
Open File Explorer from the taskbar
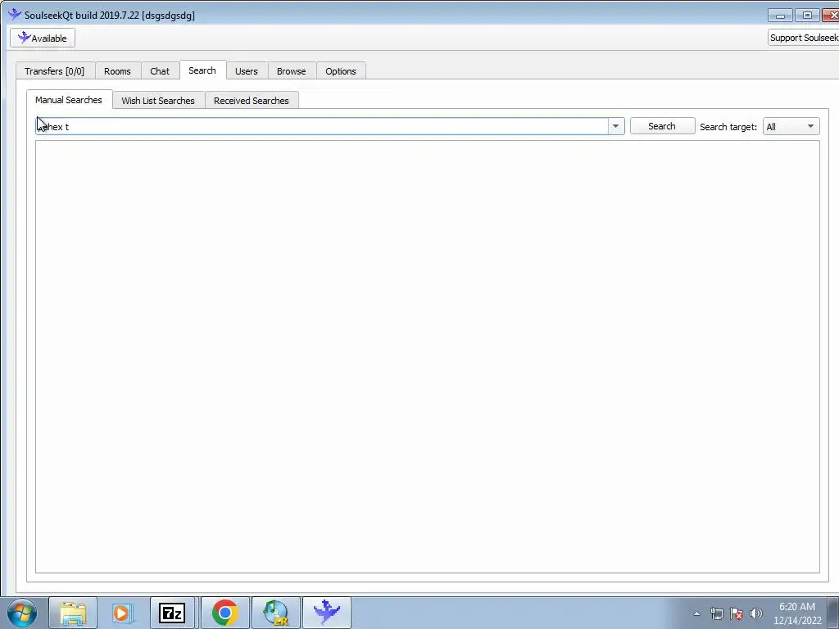coord(73,613)
